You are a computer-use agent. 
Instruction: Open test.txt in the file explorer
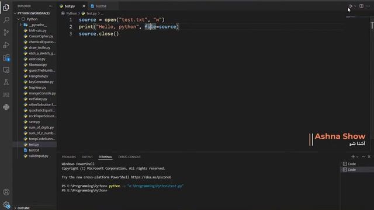pos(34,150)
